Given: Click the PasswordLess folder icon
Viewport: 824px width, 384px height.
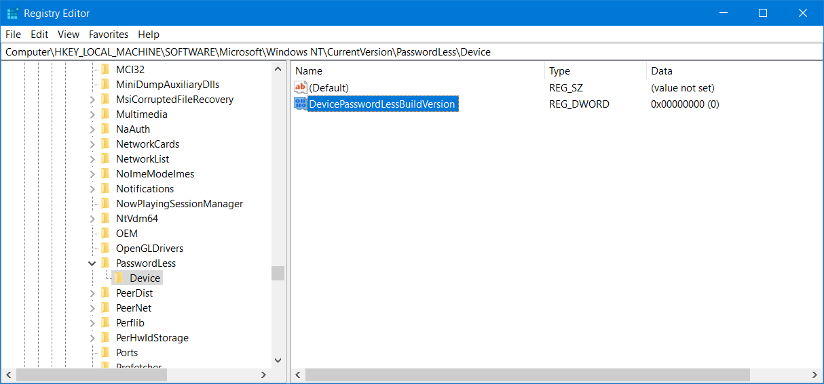Looking at the screenshot, I should click(105, 263).
